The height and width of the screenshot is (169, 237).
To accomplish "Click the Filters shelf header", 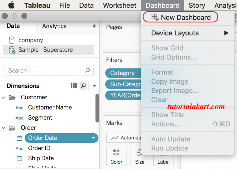I will tap(114, 60).
